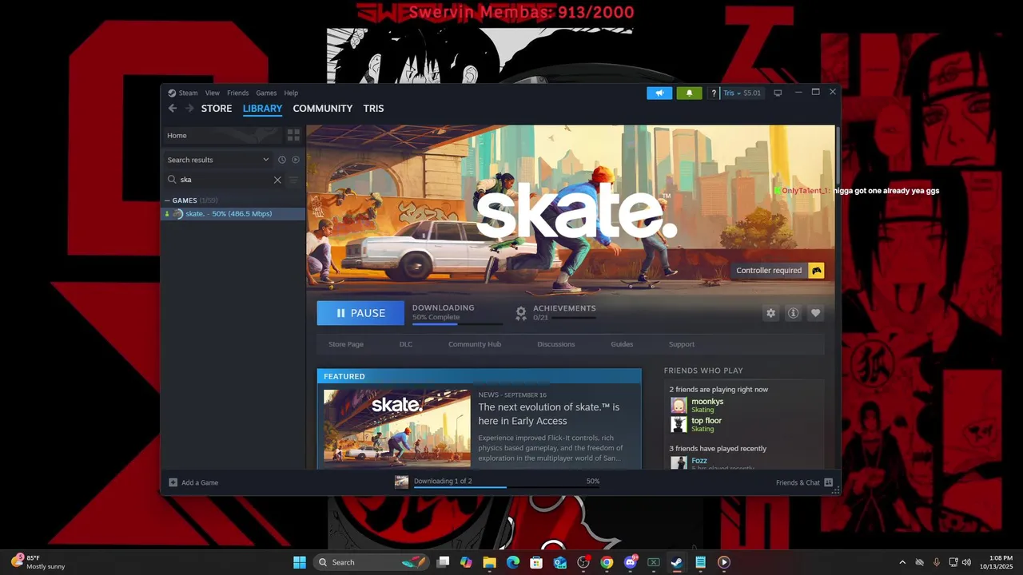Open the Tris account wallet dropdown
Image resolution: width=1023 pixels, height=575 pixels.
point(742,93)
